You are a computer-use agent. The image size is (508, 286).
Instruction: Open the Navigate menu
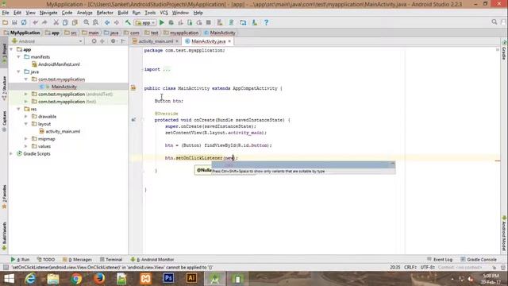coord(48,13)
